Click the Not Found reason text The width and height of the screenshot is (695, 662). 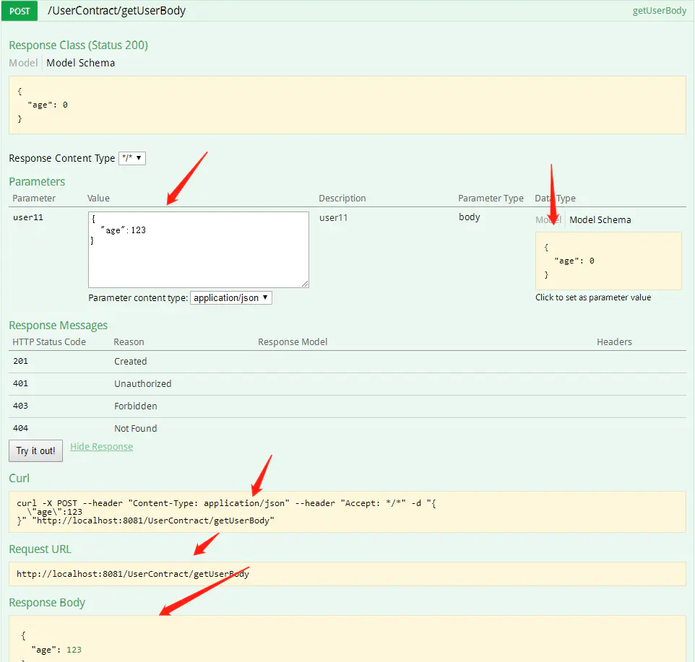pyautogui.click(x=136, y=429)
